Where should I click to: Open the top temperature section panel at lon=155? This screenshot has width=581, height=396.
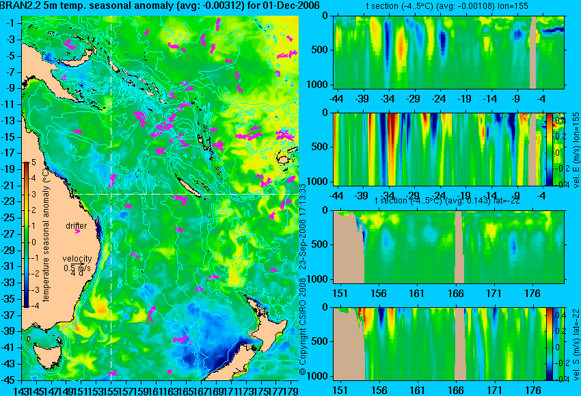(448, 52)
